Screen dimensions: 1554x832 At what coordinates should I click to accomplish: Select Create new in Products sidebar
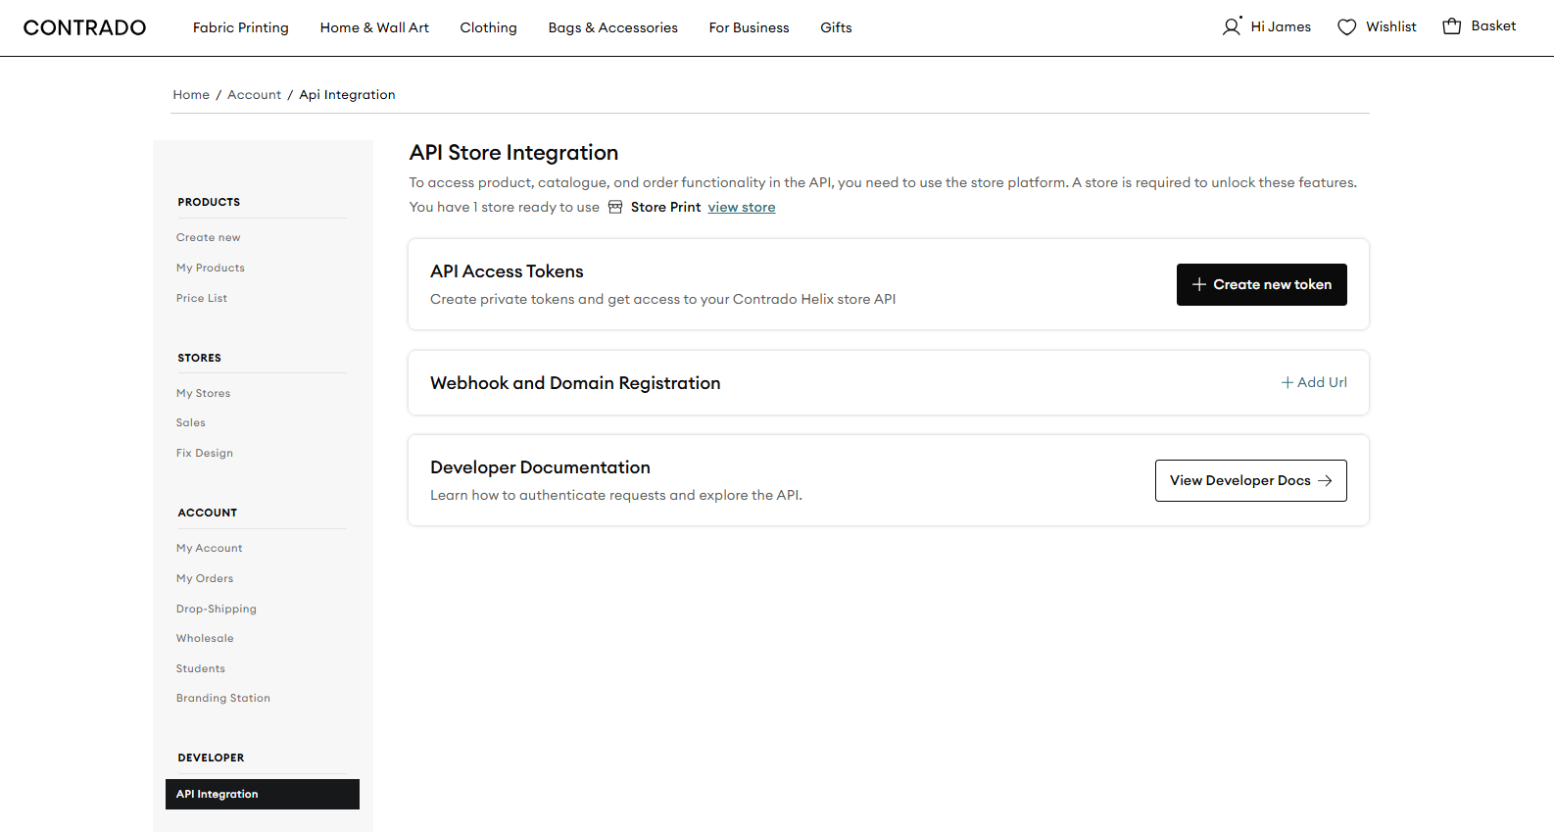(x=209, y=237)
